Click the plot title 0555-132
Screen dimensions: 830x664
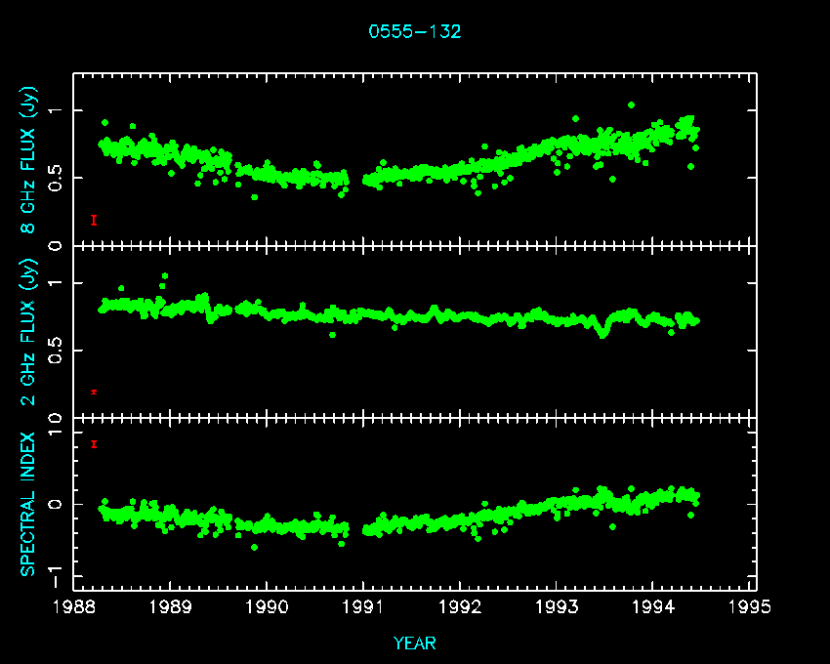pyautogui.click(x=414, y=31)
